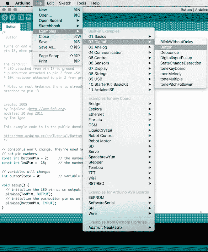Screen dimensions: 208x252
Task: Open the TFT library examples
Action: [x=119, y=173]
